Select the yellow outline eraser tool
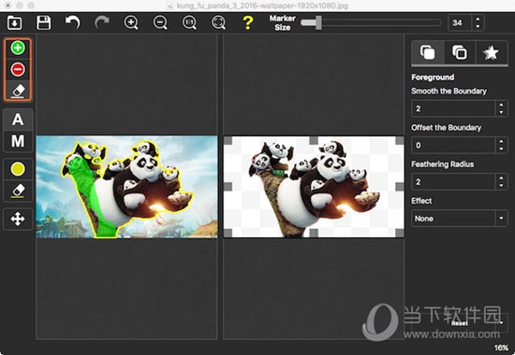This screenshot has height=355, width=515. 18,191
